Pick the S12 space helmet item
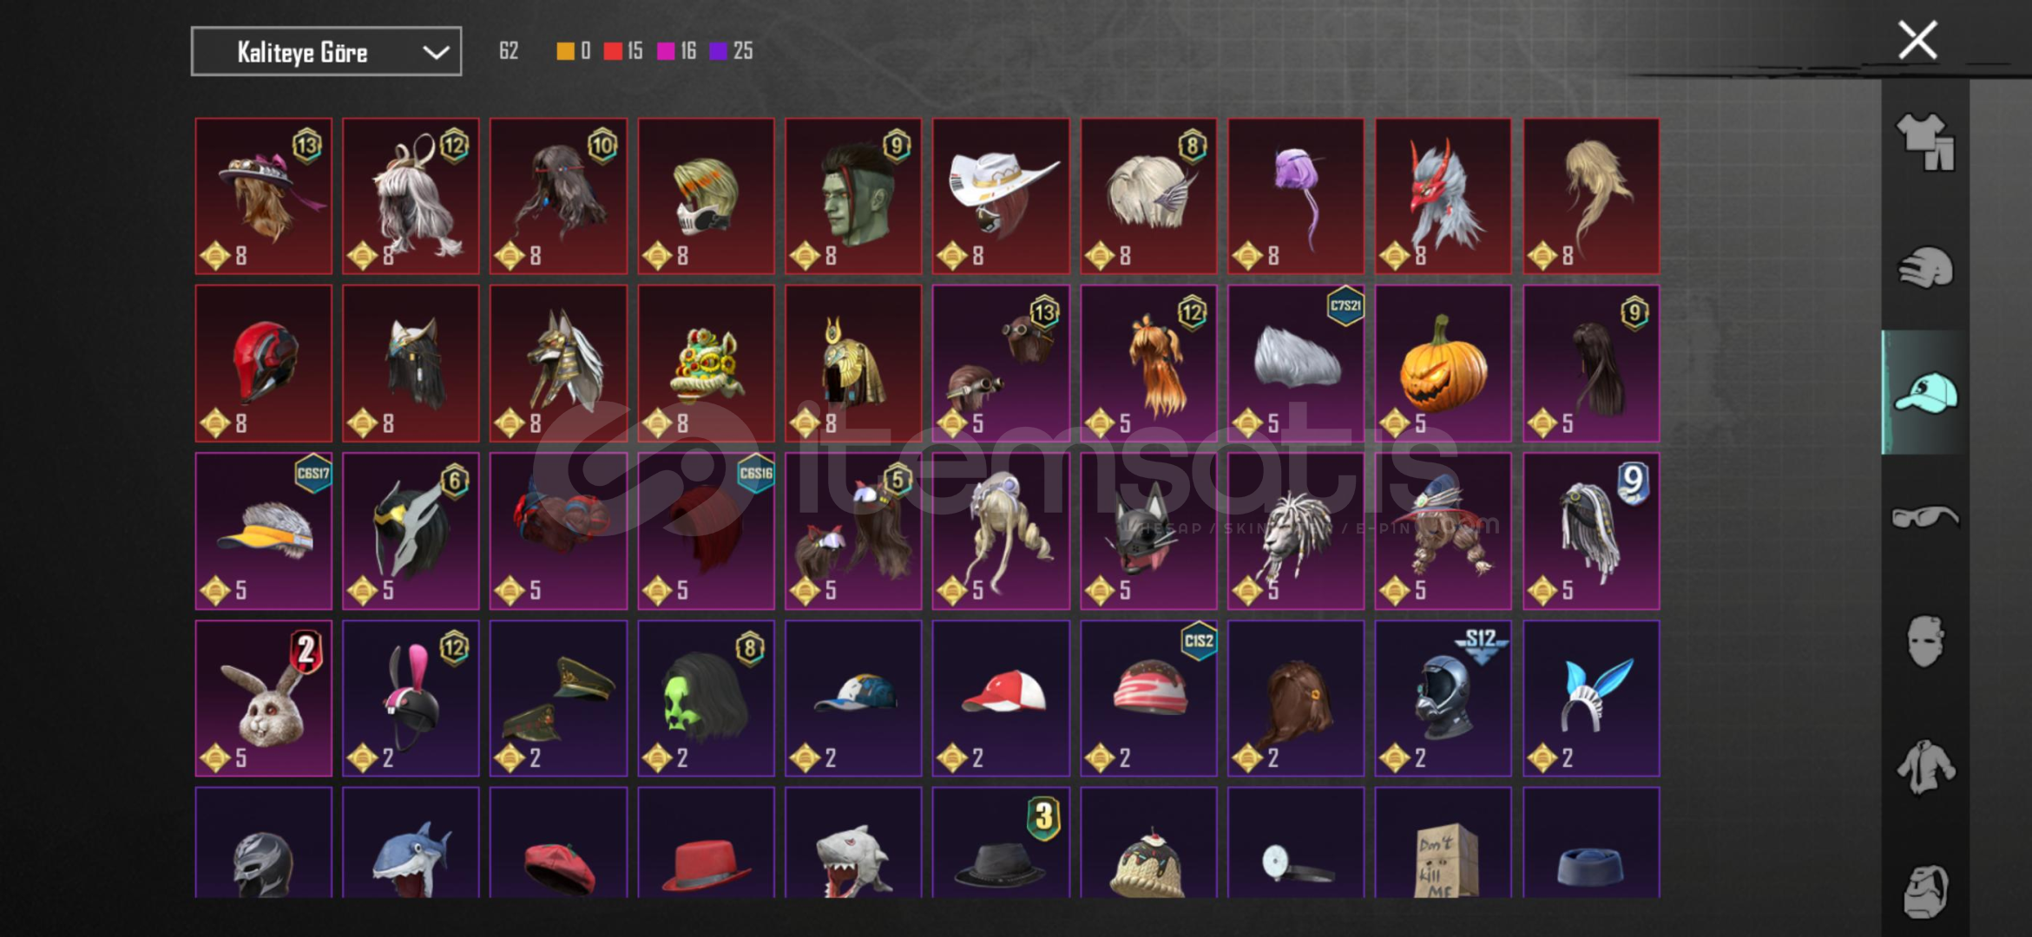Viewport: 2032px width, 937px height. pos(1443,698)
